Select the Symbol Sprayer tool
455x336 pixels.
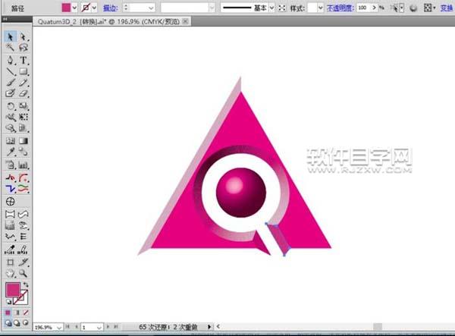coord(10,165)
